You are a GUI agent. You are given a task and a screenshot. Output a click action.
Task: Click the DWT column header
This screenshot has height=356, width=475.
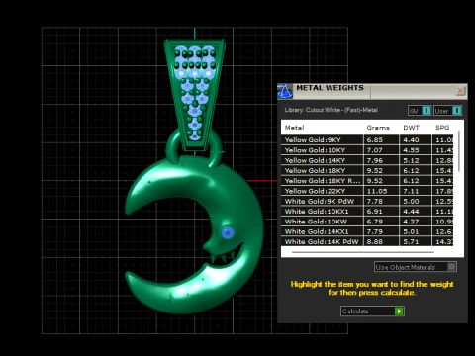point(411,128)
